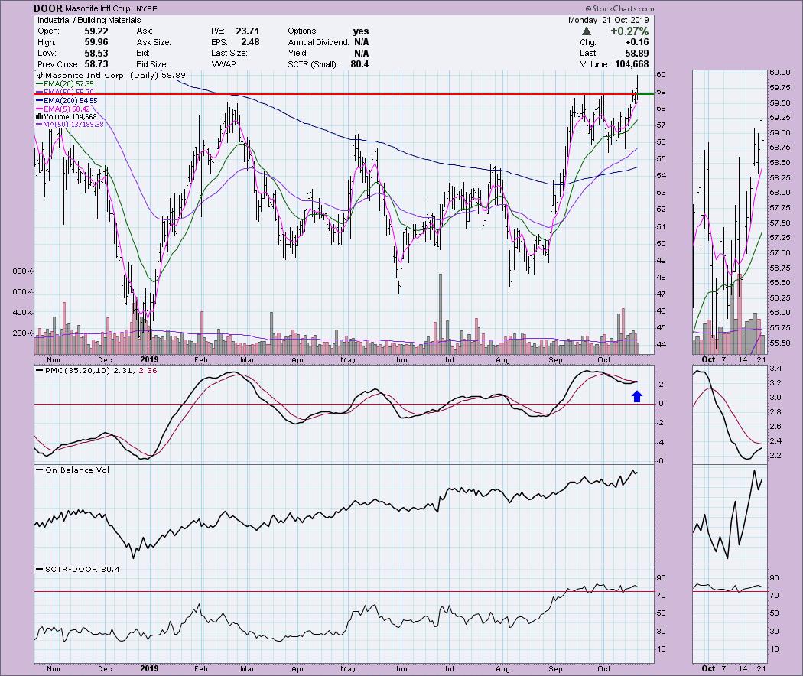The width and height of the screenshot is (803, 676).
Task: Select the Masonite Intl Corp. company name in the header
Action: [x=99, y=8]
